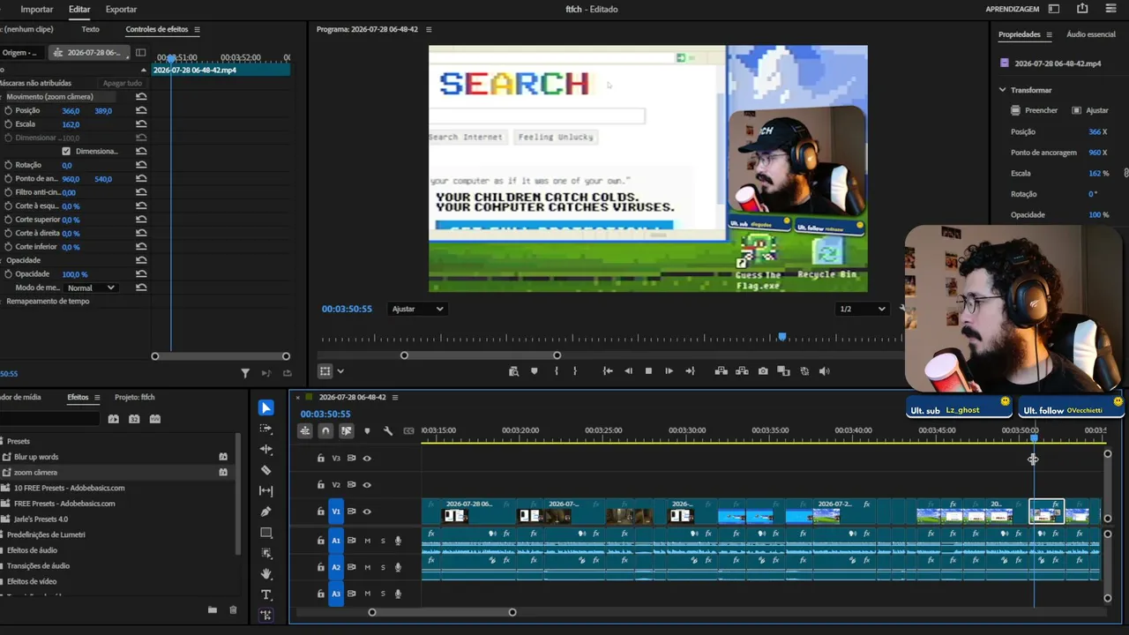Open the Programa monitor panel menu
1129x635 pixels.
[429, 29]
